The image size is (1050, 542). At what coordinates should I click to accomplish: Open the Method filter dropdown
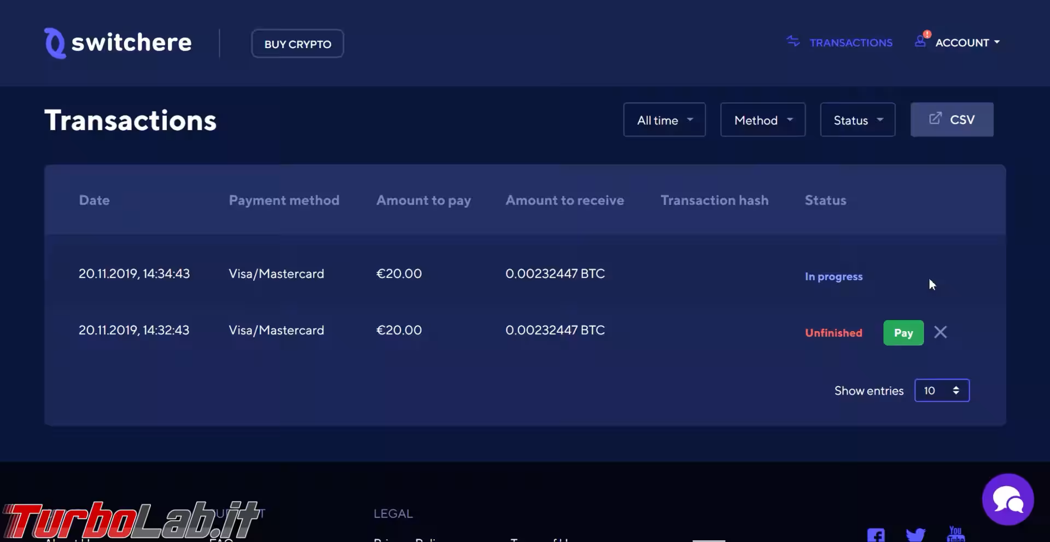tap(762, 120)
